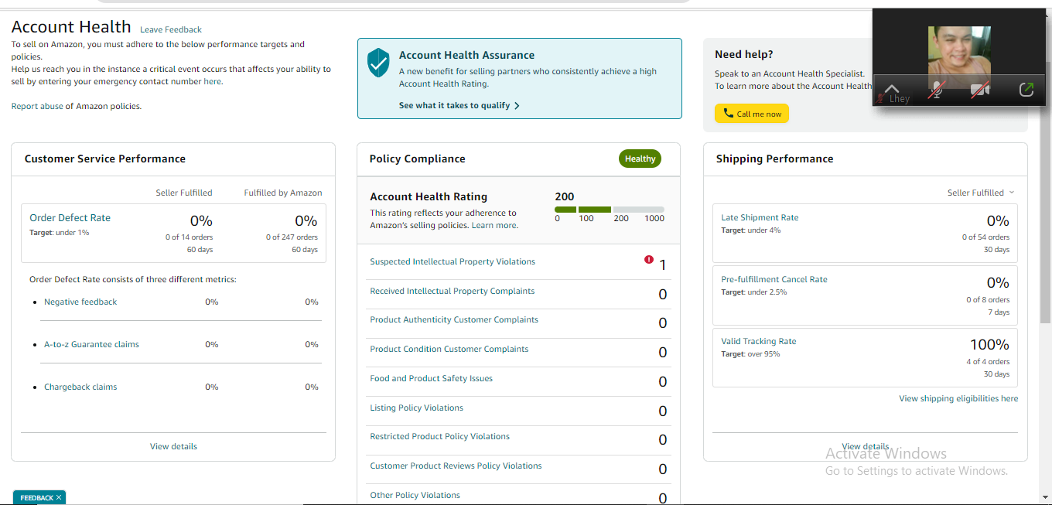This screenshot has height=505, width=1052.
Task: Open the Seller Fulfilled shipping dropdown
Action: [x=980, y=193]
